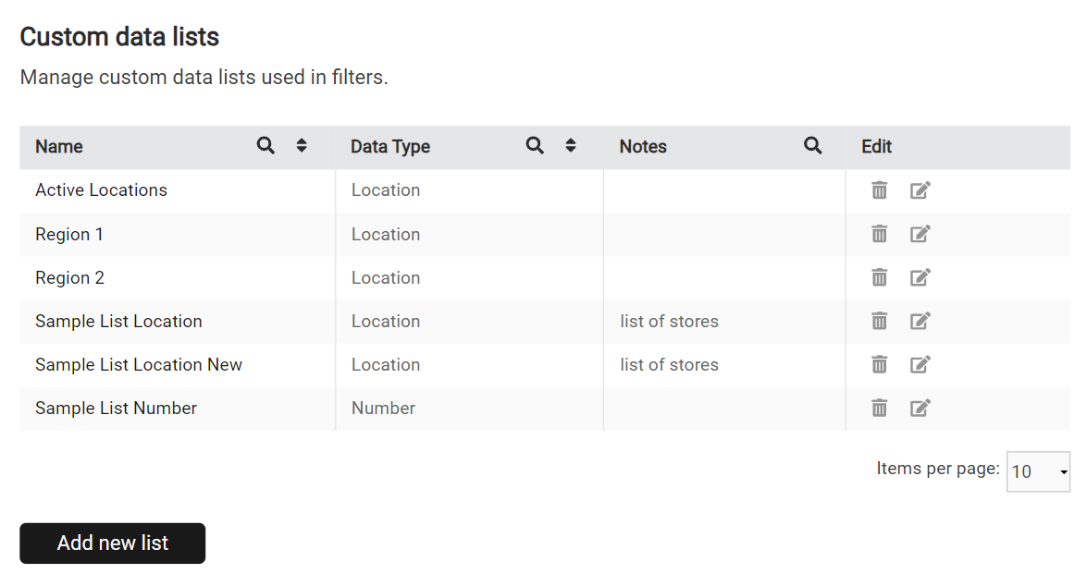
Task: Open the Name column search
Action: [266, 145]
